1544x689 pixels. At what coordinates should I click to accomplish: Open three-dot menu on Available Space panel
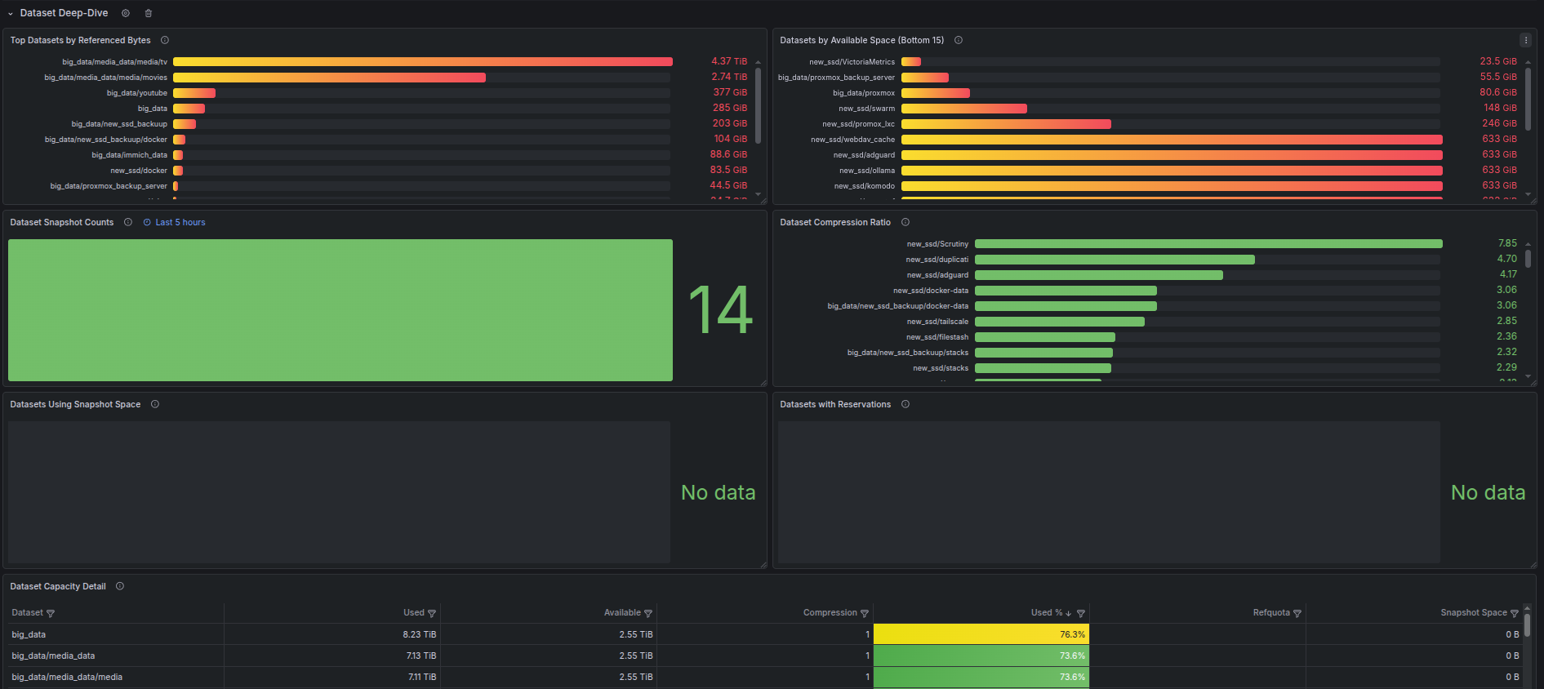click(1525, 40)
